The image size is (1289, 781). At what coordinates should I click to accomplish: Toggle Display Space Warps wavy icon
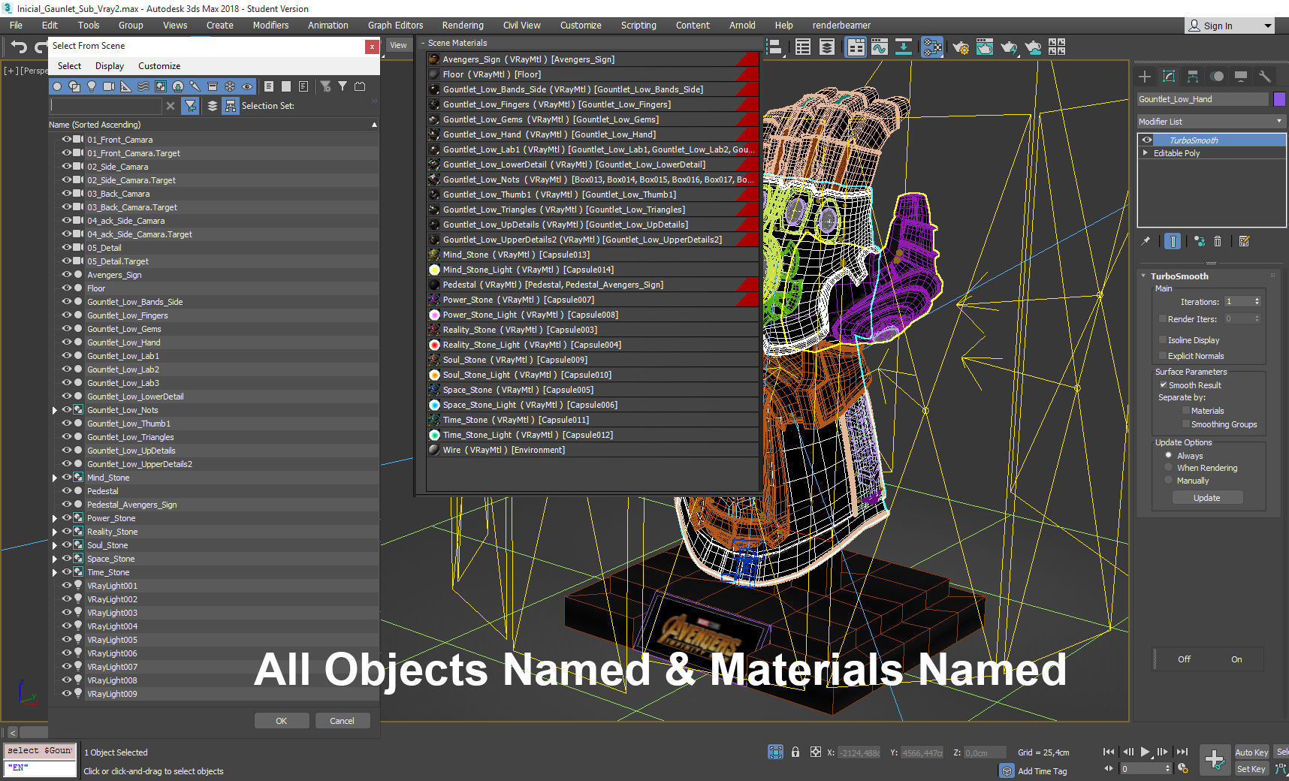(x=143, y=86)
